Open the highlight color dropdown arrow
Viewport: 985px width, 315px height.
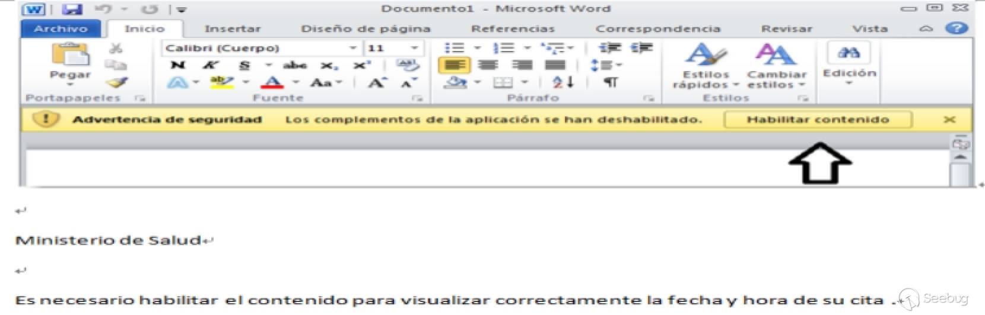pos(245,82)
